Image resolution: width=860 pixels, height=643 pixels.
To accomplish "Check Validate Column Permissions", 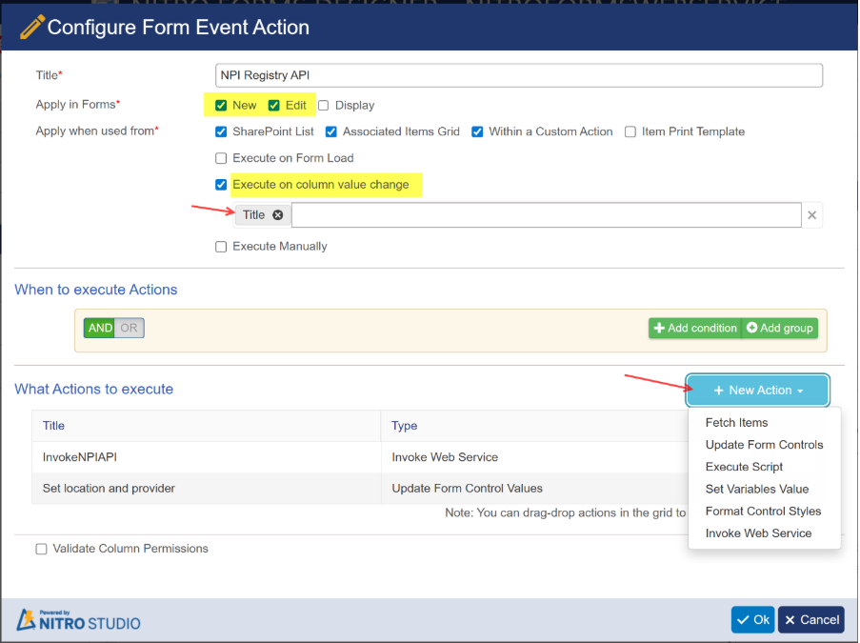I will [x=41, y=549].
